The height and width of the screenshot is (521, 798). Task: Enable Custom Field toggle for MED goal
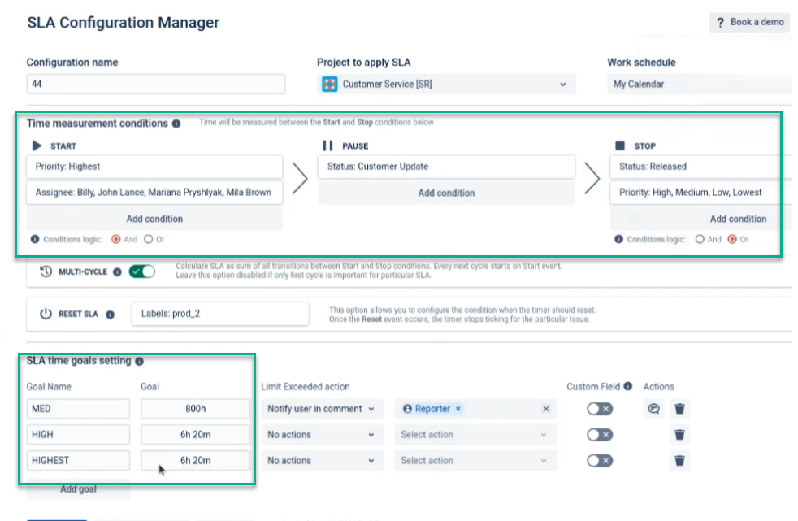[x=599, y=409]
